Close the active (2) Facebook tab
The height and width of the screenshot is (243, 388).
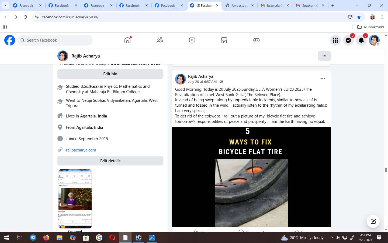click(217, 5)
